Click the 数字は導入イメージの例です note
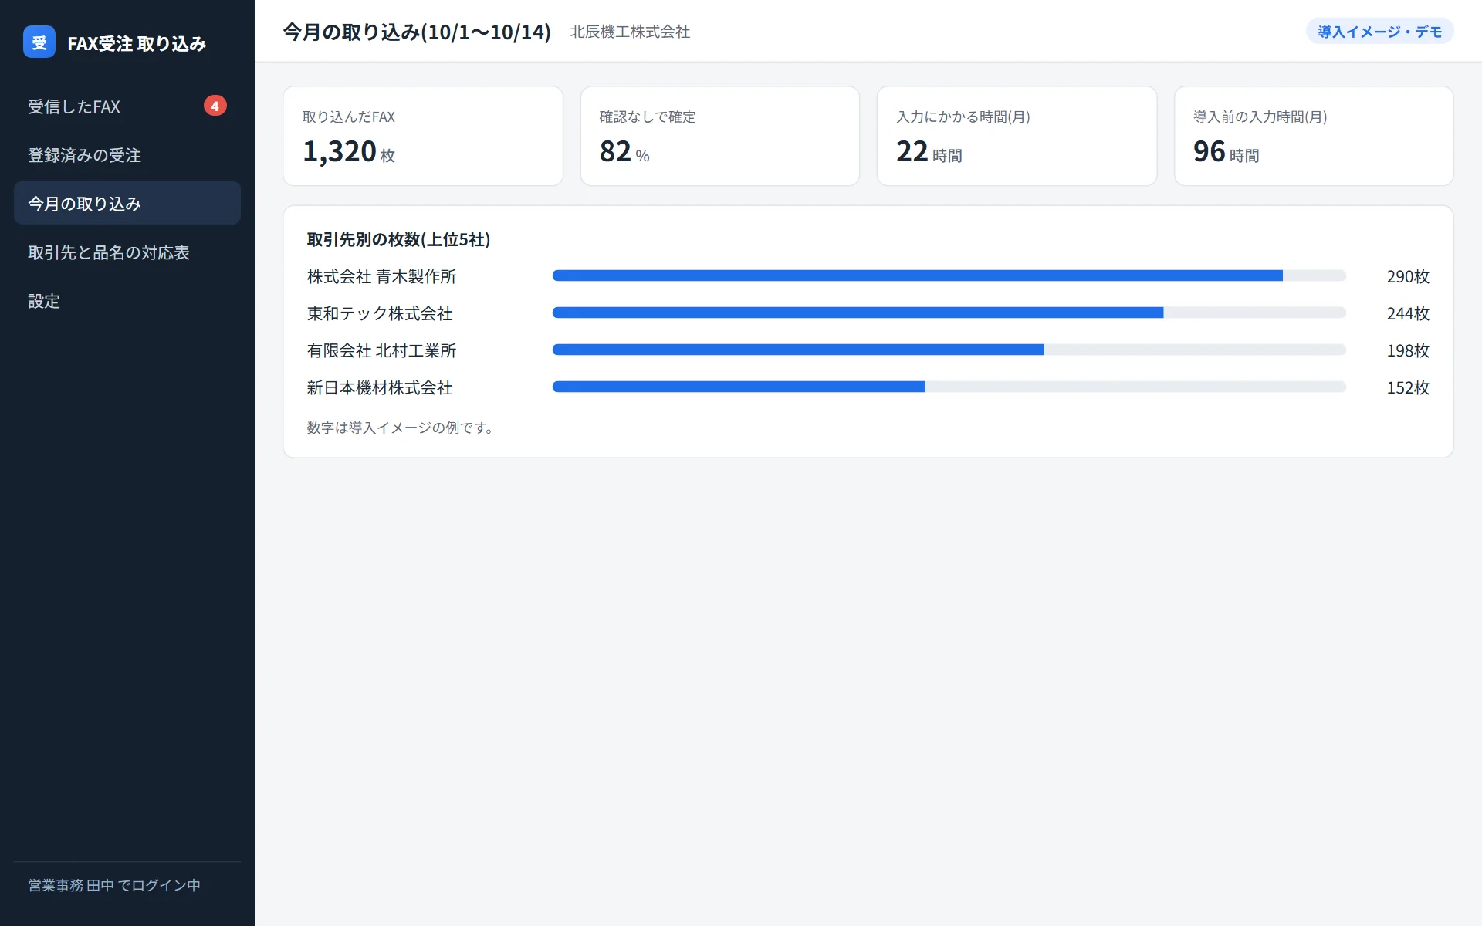1482x926 pixels. pyautogui.click(x=400, y=428)
